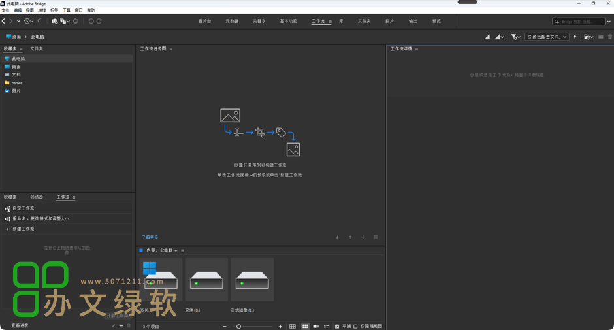Click the rotate counterclockwise icon
The width and height of the screenshot is (614, 330).
coord(91,21)
